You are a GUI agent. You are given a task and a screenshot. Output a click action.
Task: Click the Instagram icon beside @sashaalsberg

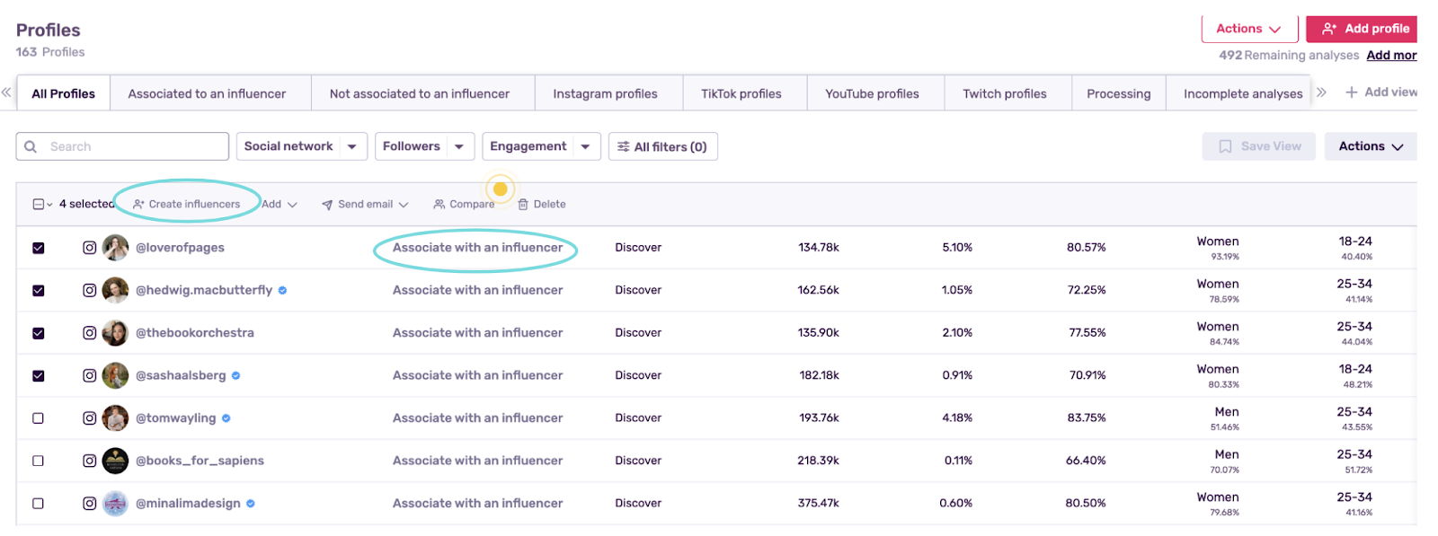[90, 375]
